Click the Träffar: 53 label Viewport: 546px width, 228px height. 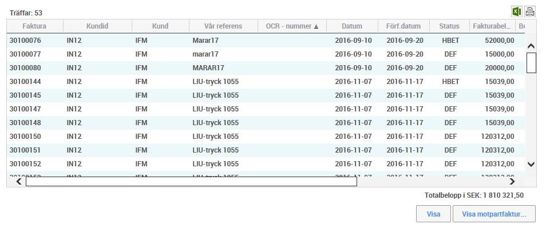click(26, 13)
